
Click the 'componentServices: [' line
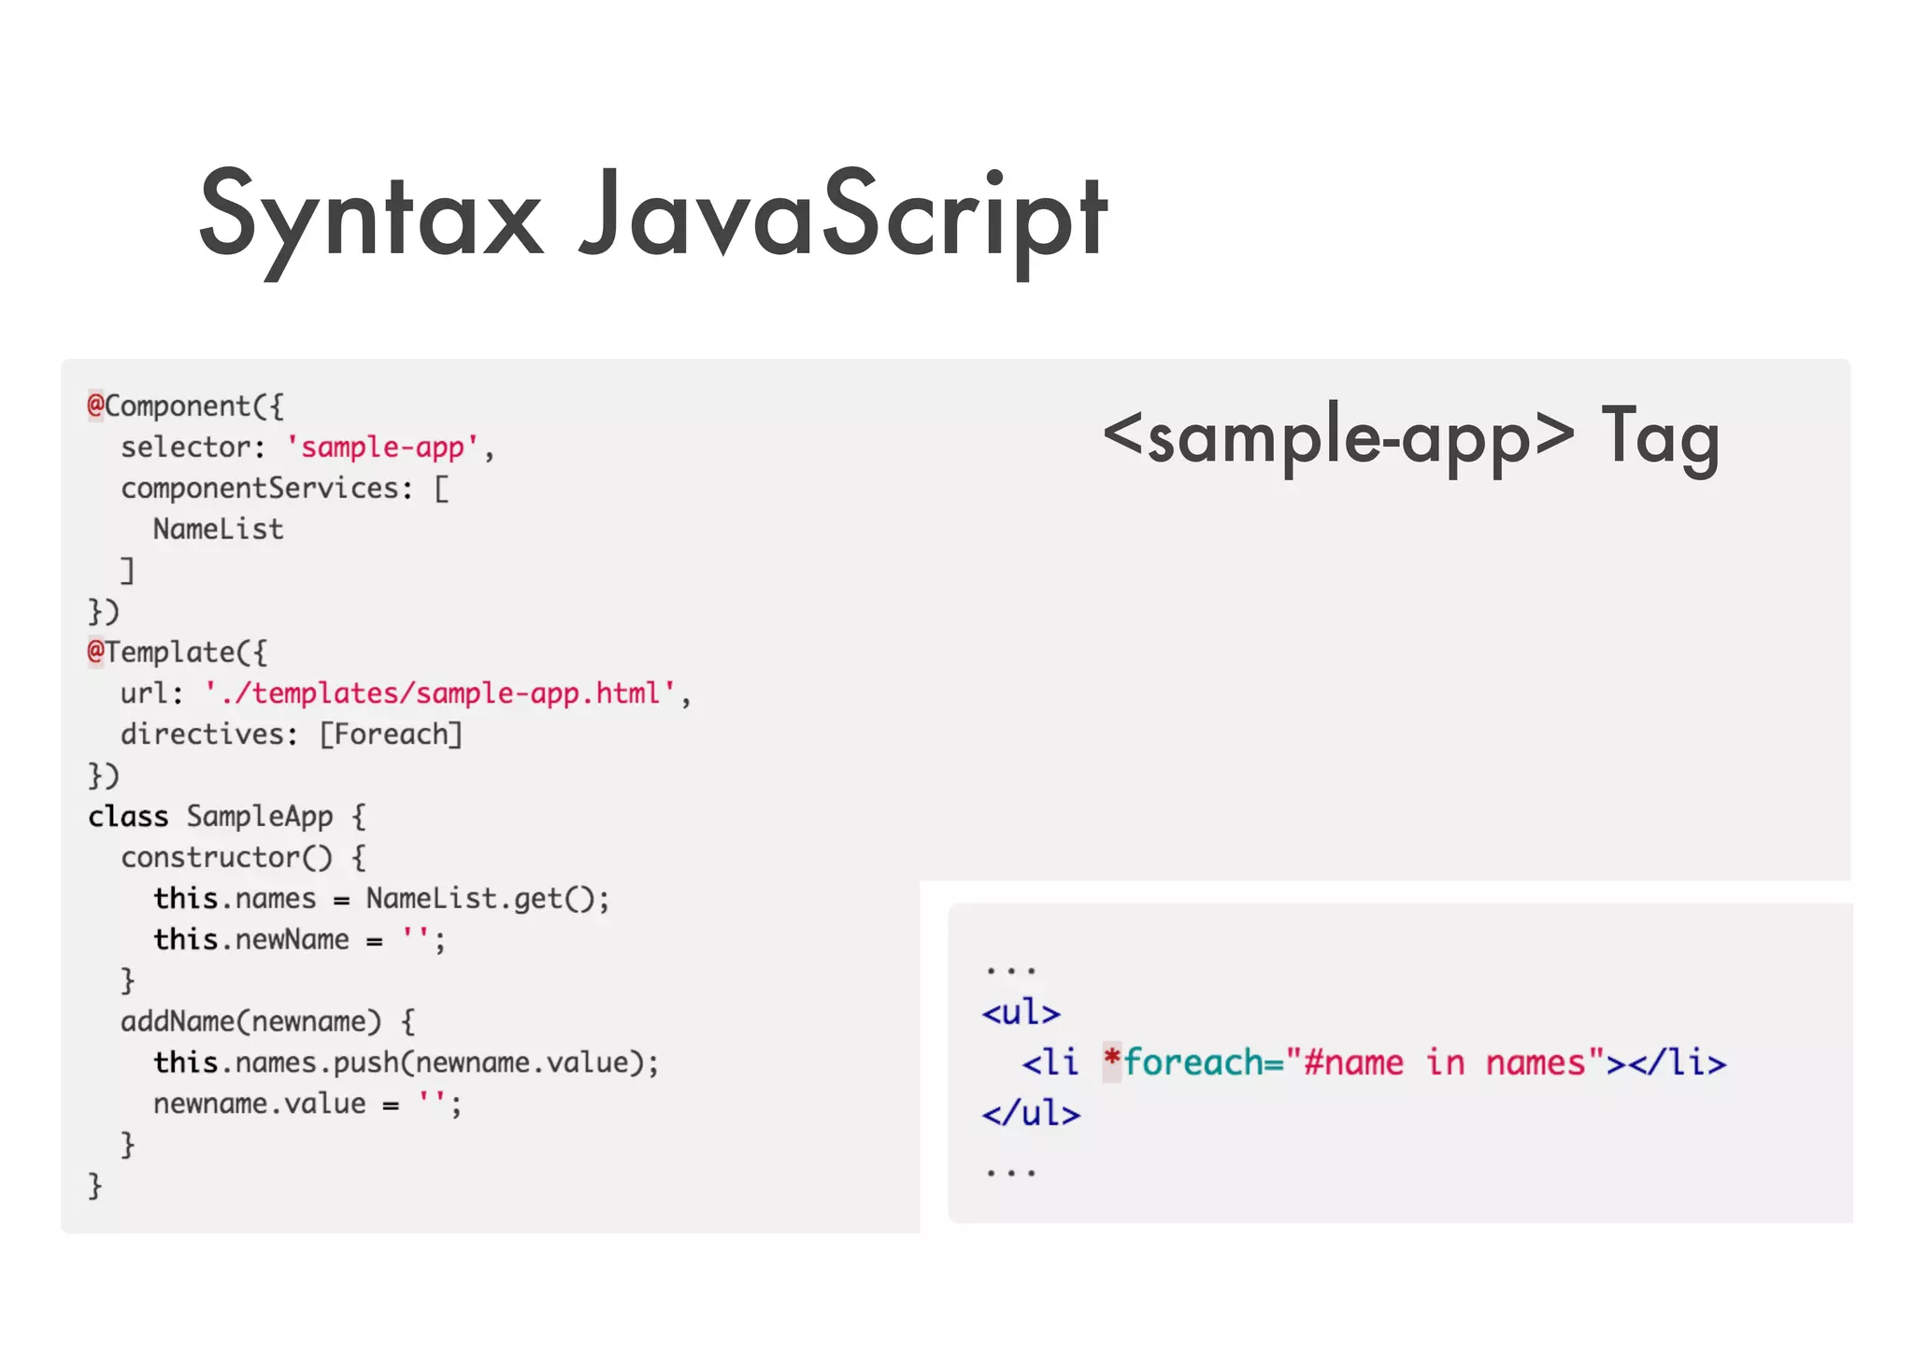285,489
